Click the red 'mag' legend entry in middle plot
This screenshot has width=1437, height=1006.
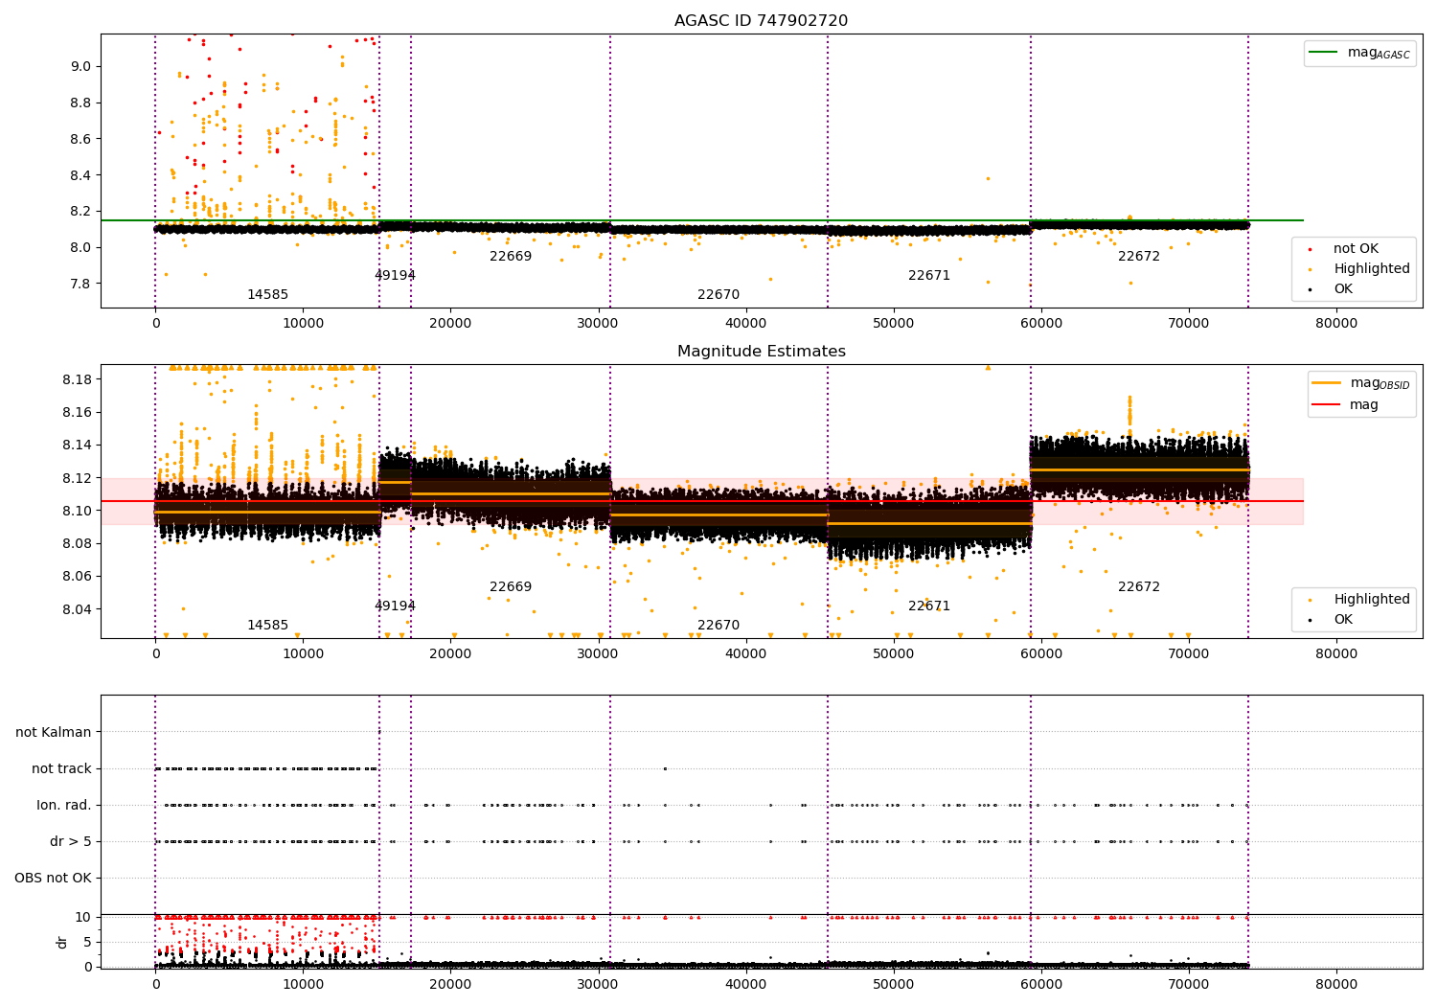click(x=1345, y=405)
